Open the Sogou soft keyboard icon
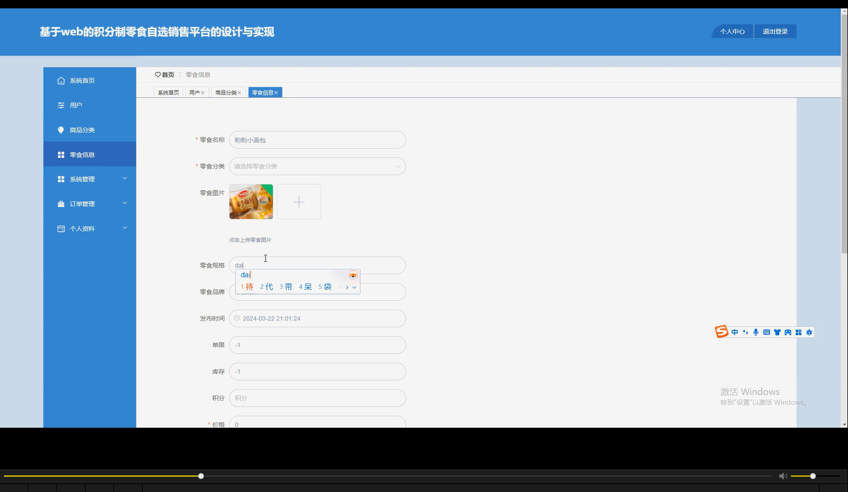848x492 pixels. (x=766, y=332)
